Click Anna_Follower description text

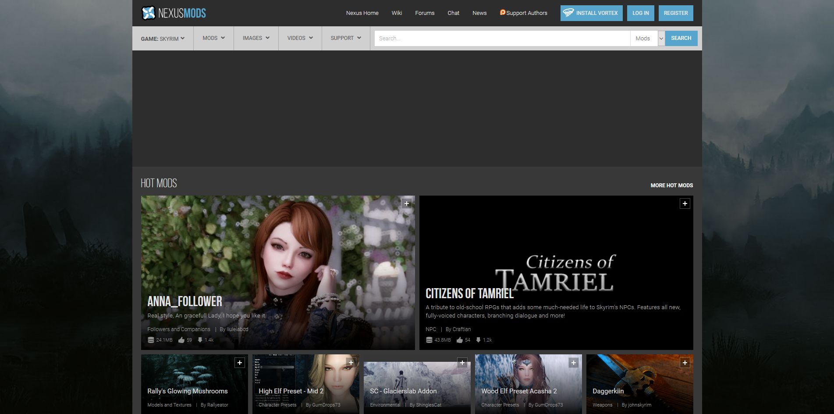point(207,316)
